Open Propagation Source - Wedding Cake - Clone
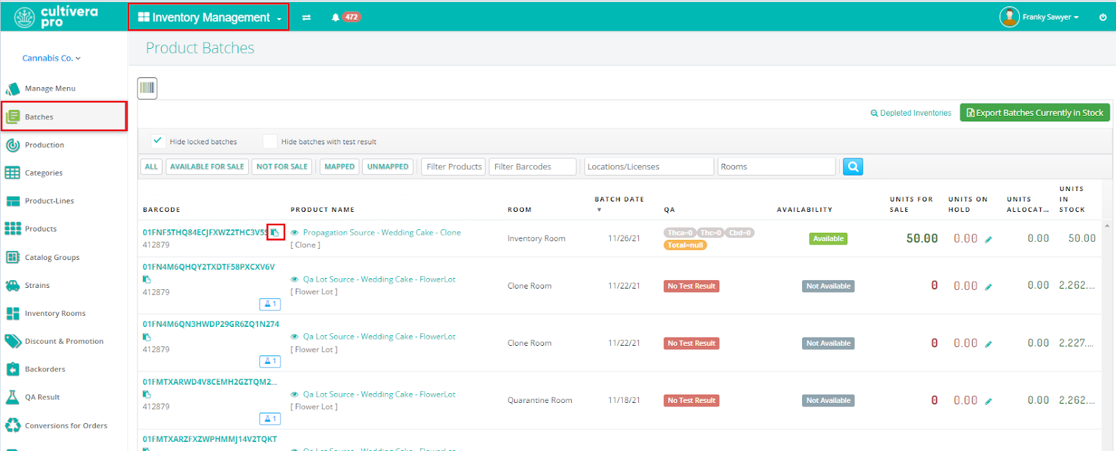This screenshot has width=1116, height=451. tap(382, 233)
